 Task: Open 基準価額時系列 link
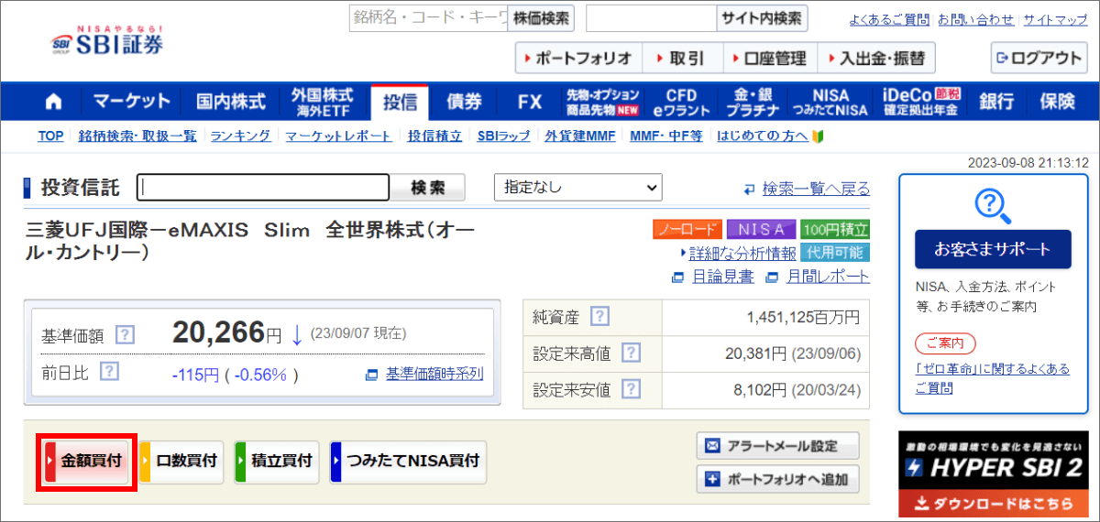[x=434, y=374]
